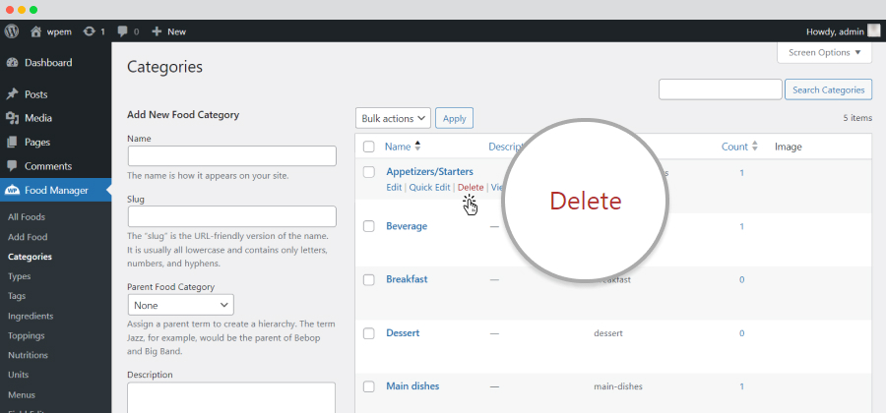This screenshot has height=413, width=886.
Task: Click the Dashboard gauge icon
Action: point(13,63)
